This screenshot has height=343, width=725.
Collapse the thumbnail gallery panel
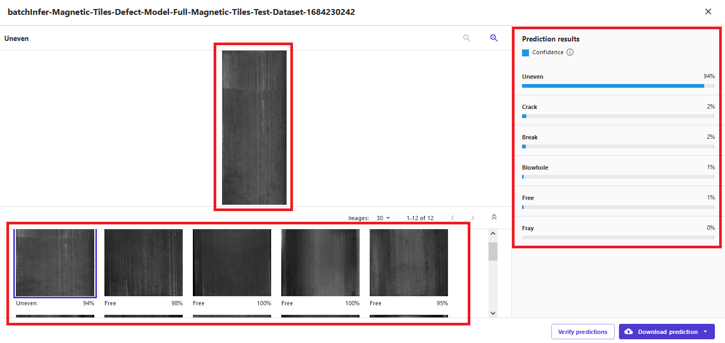(x=494, y=217)
